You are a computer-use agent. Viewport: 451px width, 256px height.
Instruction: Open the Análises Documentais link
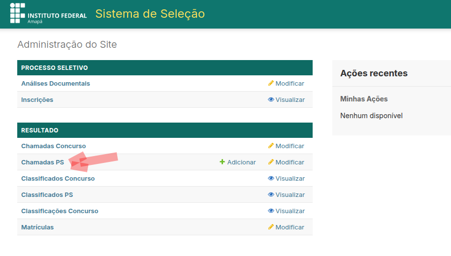(x=56, y=84)
